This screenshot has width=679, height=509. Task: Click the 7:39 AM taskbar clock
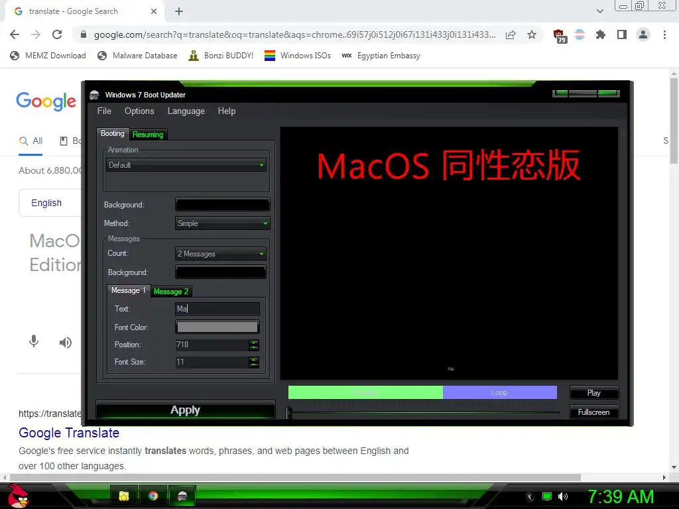[x=621, y=497]
